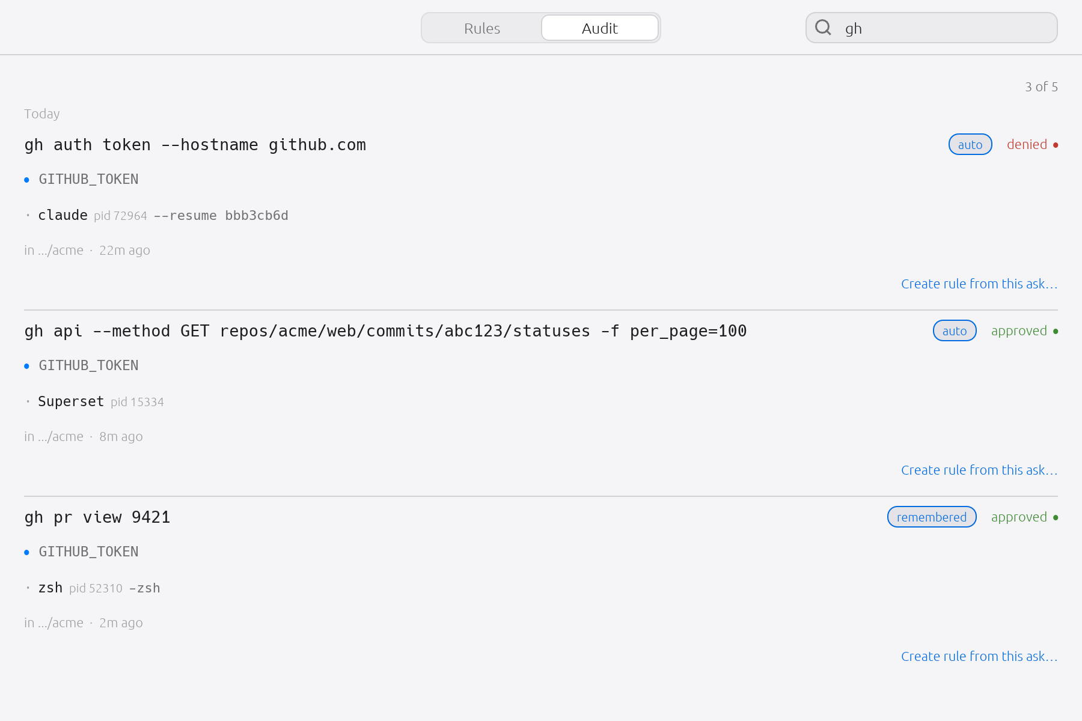The image size is (1082, 721).
Task: Click the claude process name
Action: click(x=63, y=215)
